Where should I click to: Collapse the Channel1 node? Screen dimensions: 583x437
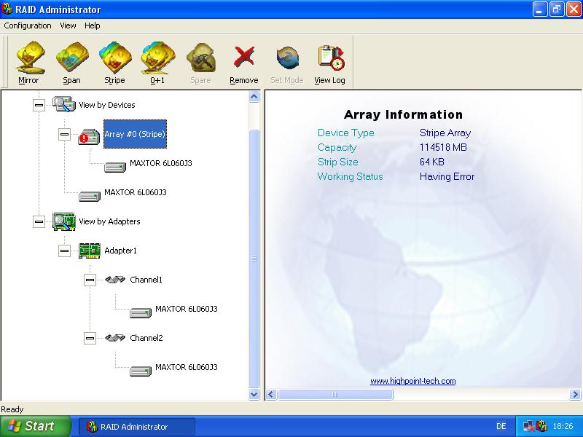coord(90,280)
